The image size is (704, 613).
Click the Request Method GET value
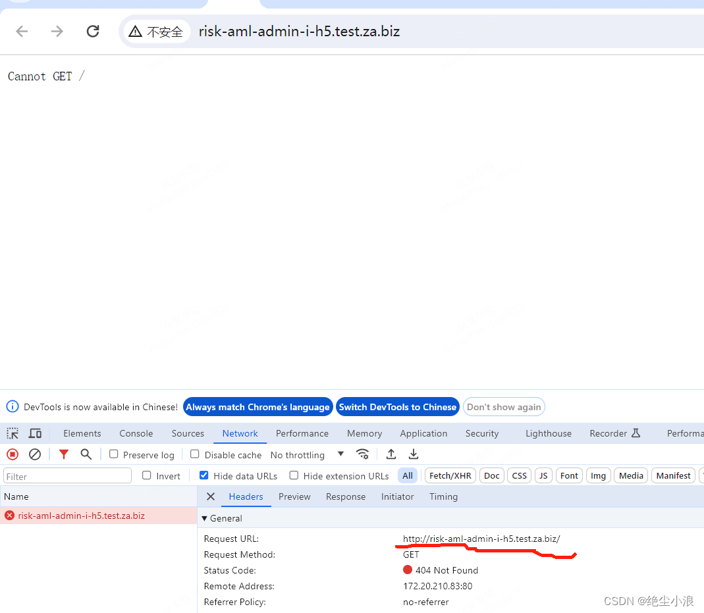coord(411,554)
